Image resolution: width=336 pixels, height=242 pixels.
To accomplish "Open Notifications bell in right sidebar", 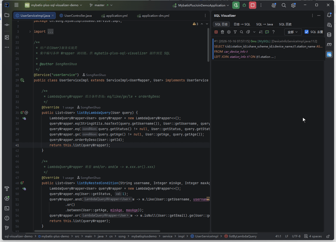I will (x=329, y=15).
